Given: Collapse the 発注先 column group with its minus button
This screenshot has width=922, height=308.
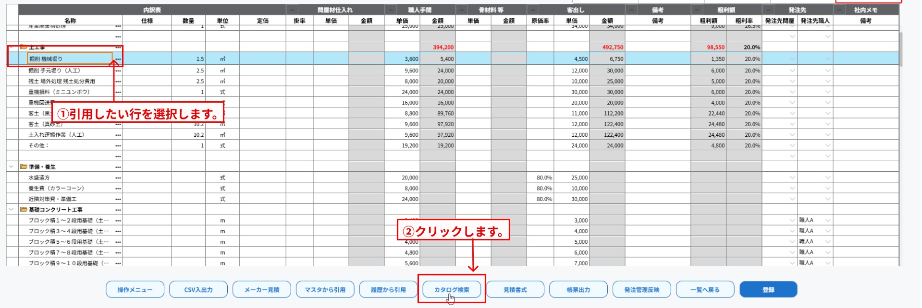Looking at the screenshot, I should click(x=768, y=10).
